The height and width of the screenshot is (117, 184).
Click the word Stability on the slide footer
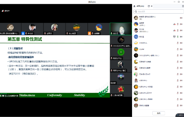click(79, 95)
